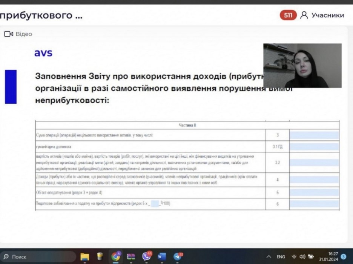
Task: Click in the Поиск taskbar search field
Action: [x=38, y=257]
